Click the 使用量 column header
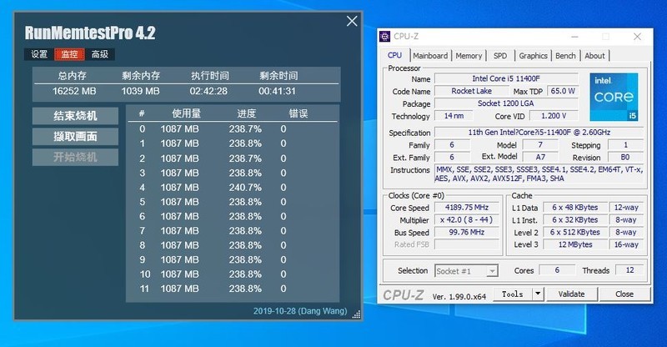The image size is (667, 347). (x=186, y=113)
